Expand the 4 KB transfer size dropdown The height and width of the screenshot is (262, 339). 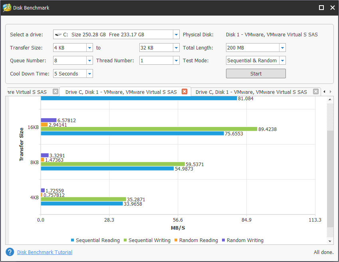(x=89, y=48)
